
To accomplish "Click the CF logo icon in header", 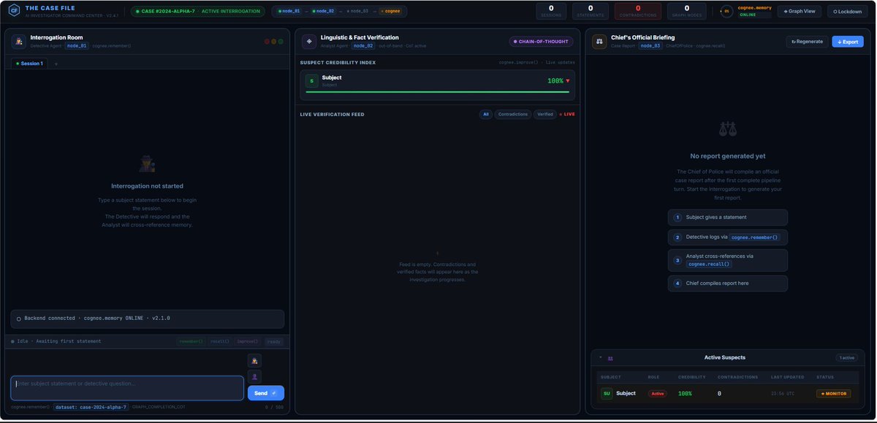I will tap(14, 11).
